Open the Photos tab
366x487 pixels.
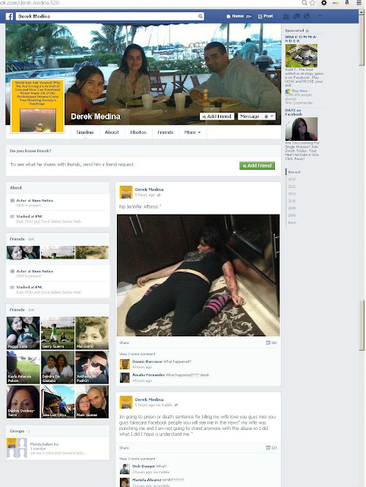click(138, 132)
